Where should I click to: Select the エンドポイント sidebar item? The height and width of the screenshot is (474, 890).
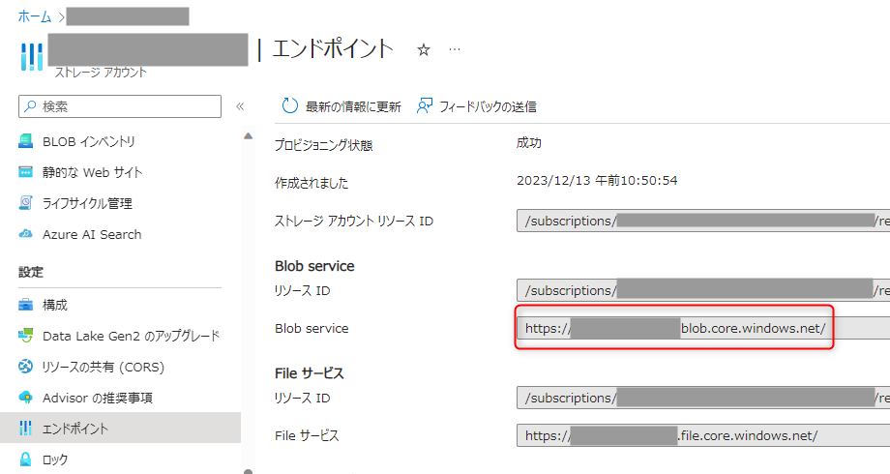(120, 428)
